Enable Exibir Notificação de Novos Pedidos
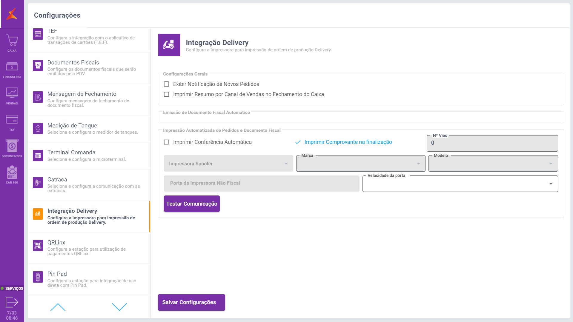573x322 pixels. (167, 84)
